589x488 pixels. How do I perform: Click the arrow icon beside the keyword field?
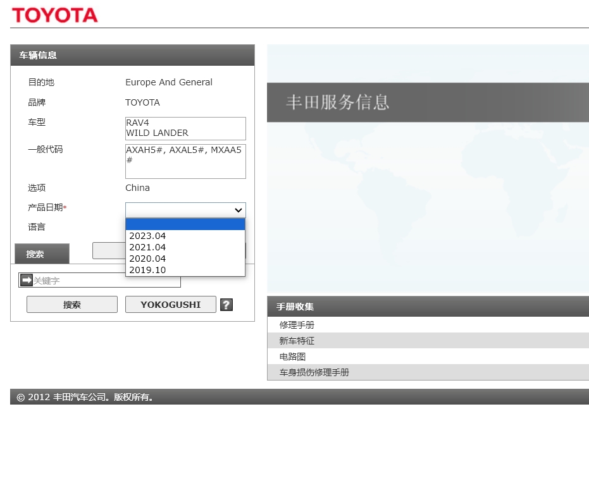click(x=25, y=279)
